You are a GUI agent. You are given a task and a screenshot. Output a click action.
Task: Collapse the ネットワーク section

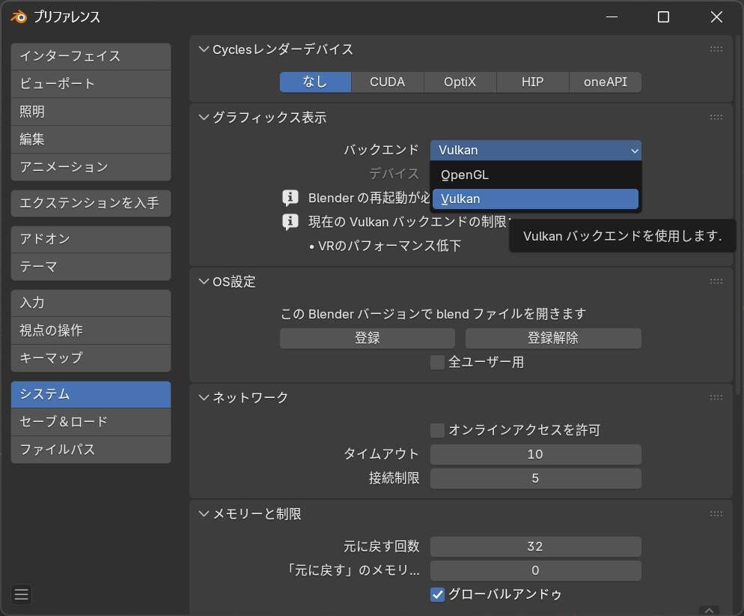204,397
